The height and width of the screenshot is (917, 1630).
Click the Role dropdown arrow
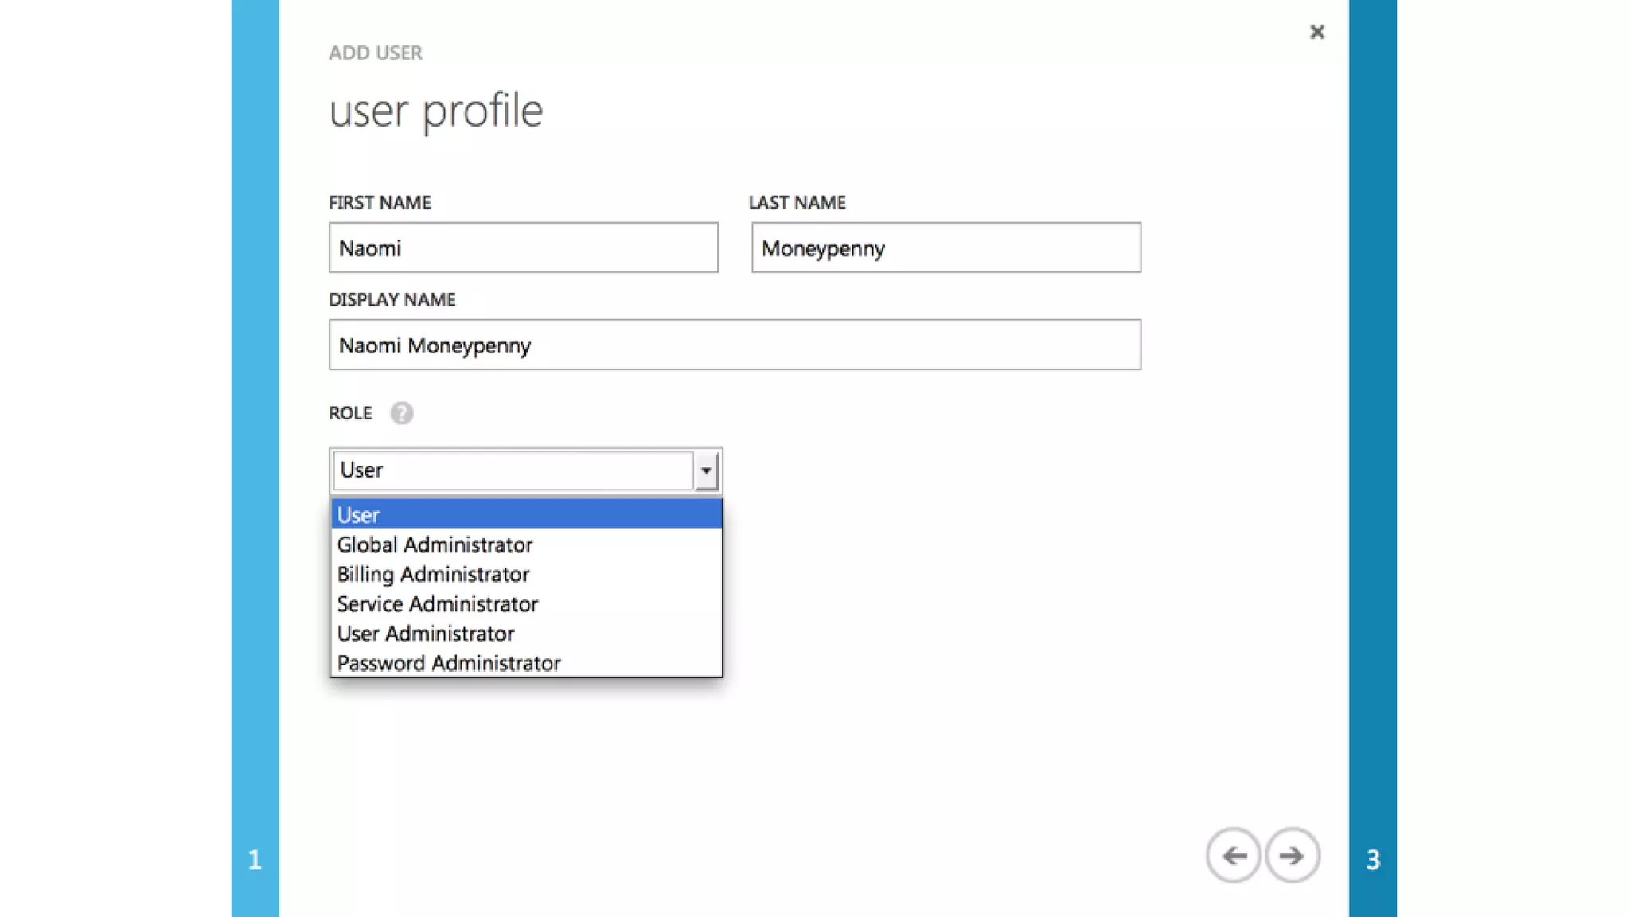(706, 470)
